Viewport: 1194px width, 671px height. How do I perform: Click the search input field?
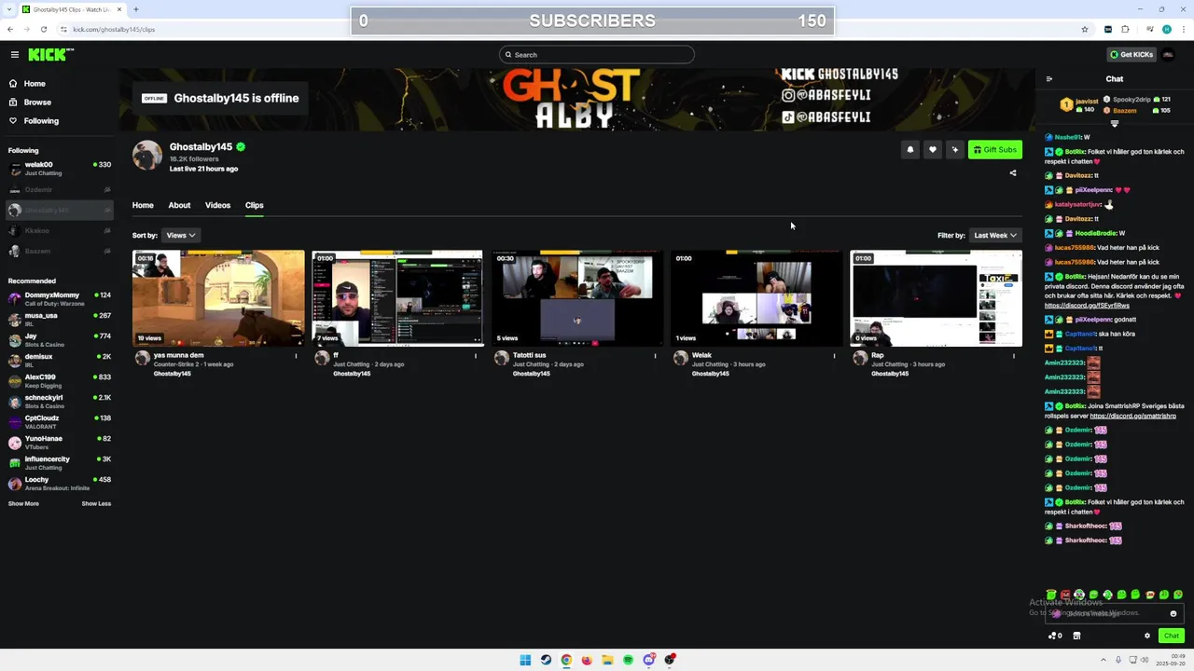click(x=597, y=55)
